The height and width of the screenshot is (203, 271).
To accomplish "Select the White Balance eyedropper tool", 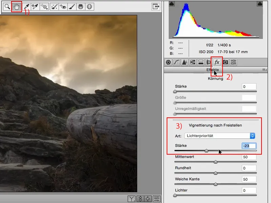I will click(x=26, y=7).
